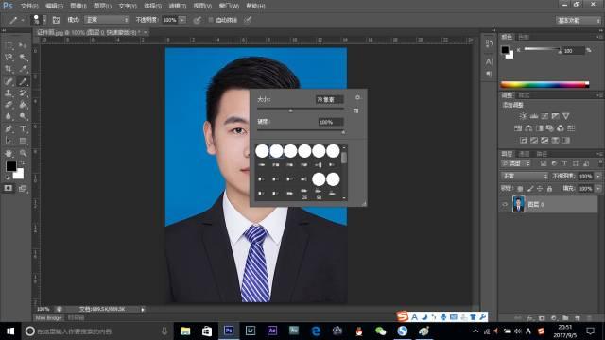Select the Horizontal Type tool

(23, 128)
